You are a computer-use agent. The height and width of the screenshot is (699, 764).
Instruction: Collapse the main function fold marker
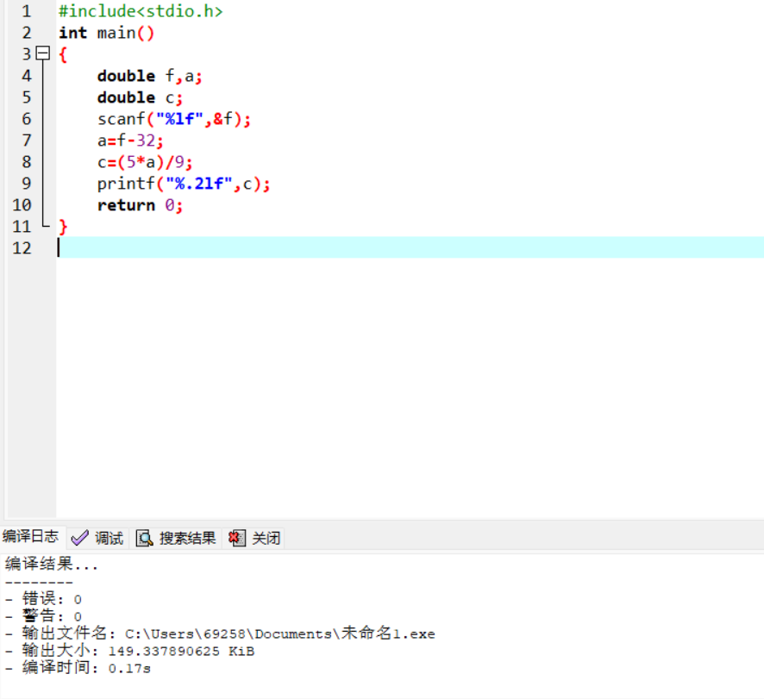tap(43, 53)
